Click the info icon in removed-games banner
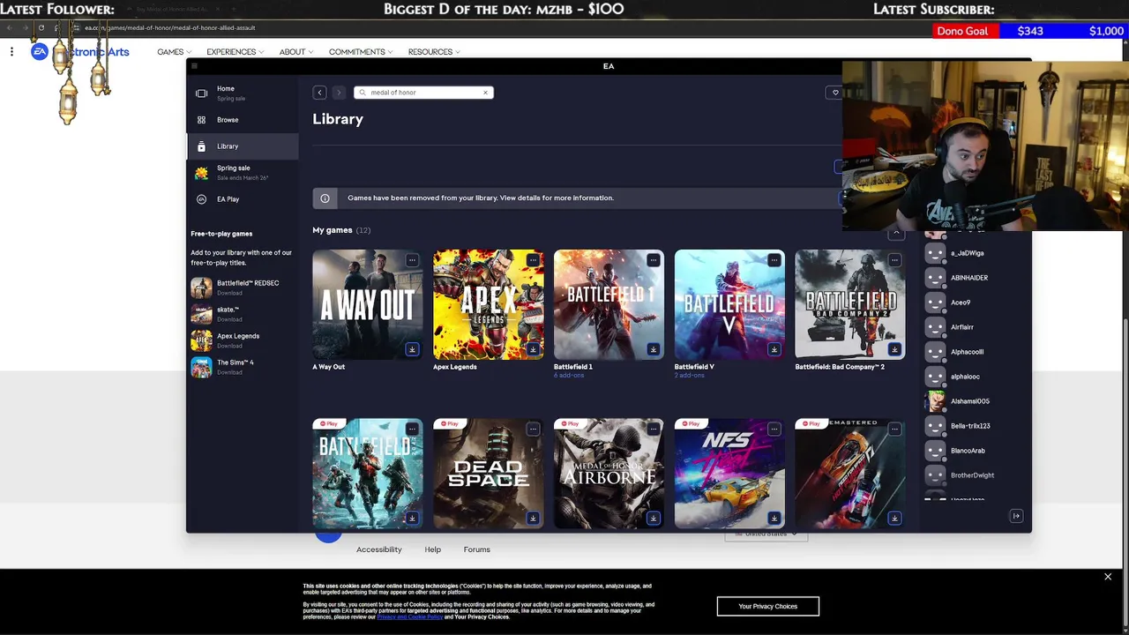 tap(325, 198)
